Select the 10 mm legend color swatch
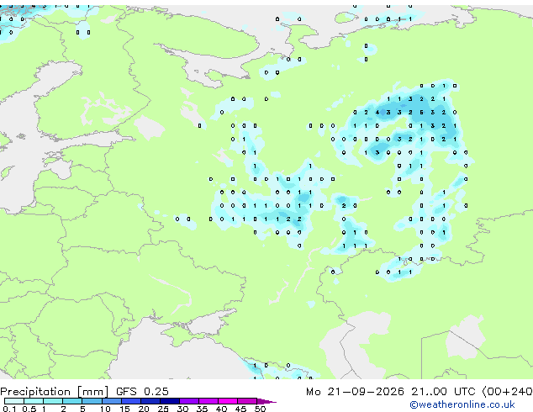Image resolution: width=533 pixels, height=412 pixels. 112,401
